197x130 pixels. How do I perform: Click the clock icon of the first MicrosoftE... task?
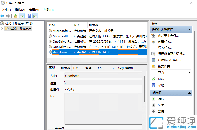pyautogui.click(x=50, y=31)
